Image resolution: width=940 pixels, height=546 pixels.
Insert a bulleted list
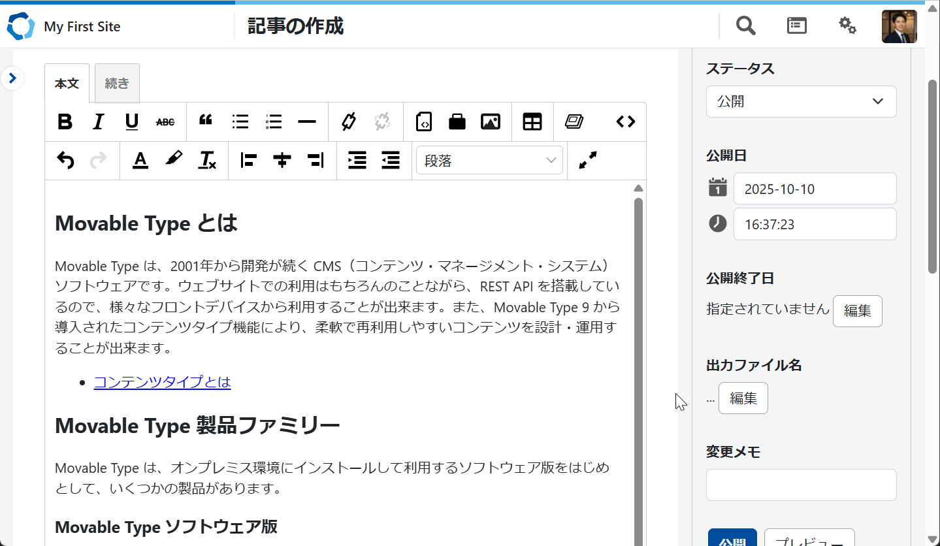click(240, 122)
